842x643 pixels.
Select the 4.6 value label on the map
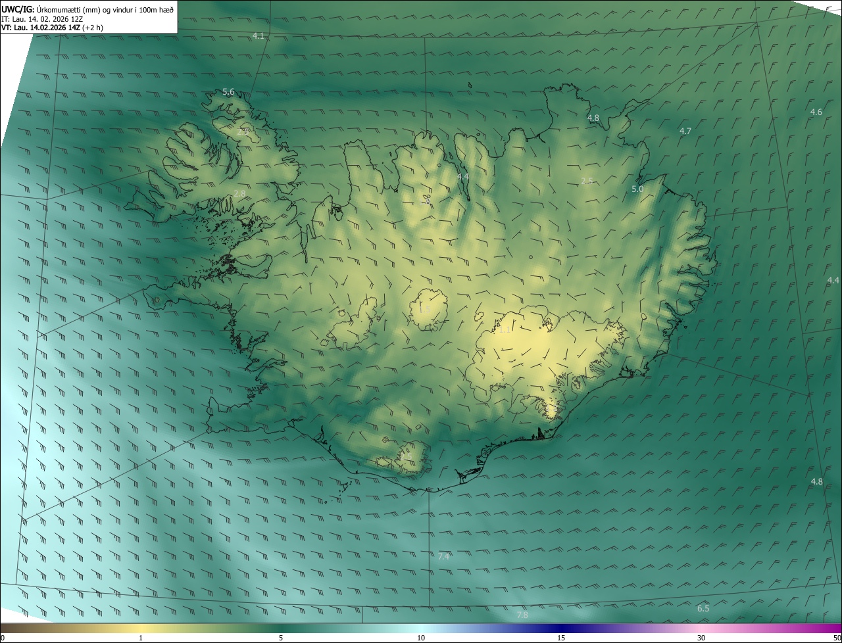pyautogui.click(x=816, y=112)
